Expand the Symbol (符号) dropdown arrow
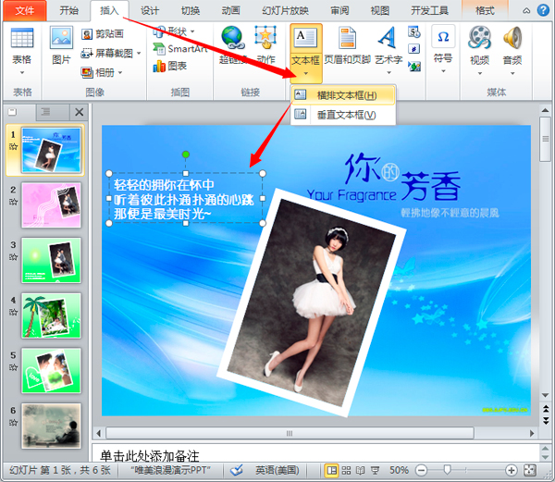The height and width of the screenshot is (482, 555). (443, 71)
